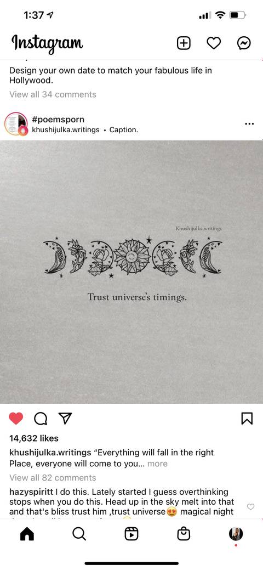Go to Home feed tab
This screenshot has width=263, height=570.
coord(27,534)
